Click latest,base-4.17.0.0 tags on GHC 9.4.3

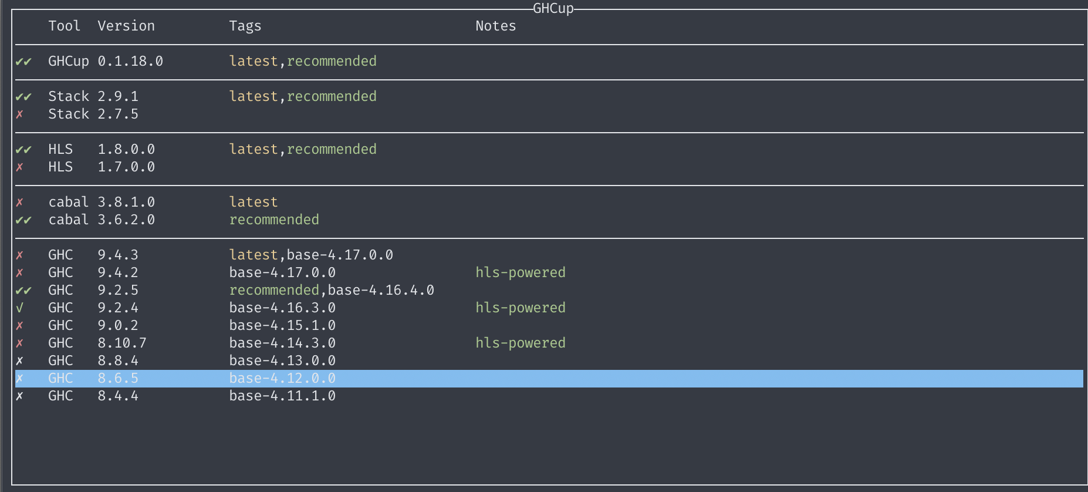(311, 255)
